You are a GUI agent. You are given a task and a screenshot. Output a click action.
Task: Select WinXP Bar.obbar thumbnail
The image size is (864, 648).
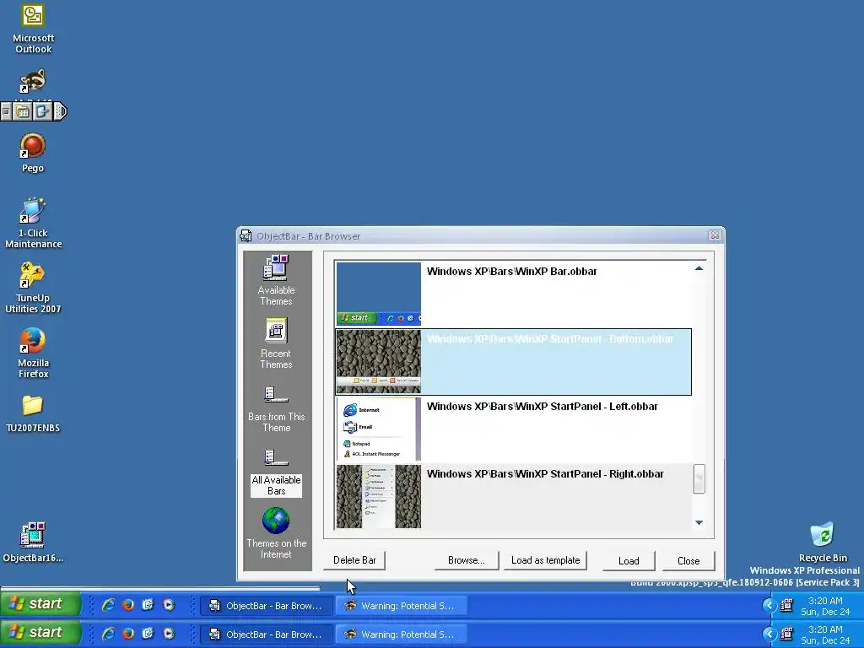379,294
